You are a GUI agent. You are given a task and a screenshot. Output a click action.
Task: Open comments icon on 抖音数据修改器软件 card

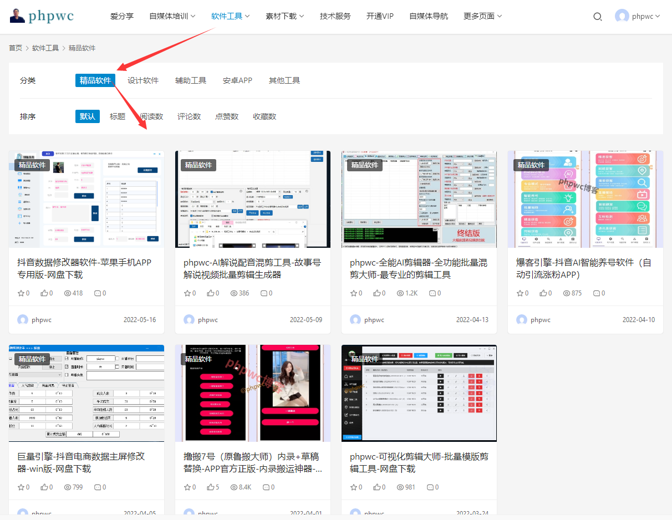pyautogui.click(x=98, y=293)
